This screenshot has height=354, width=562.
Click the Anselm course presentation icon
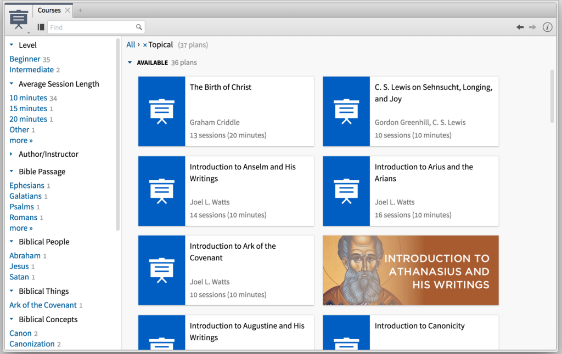162,191
